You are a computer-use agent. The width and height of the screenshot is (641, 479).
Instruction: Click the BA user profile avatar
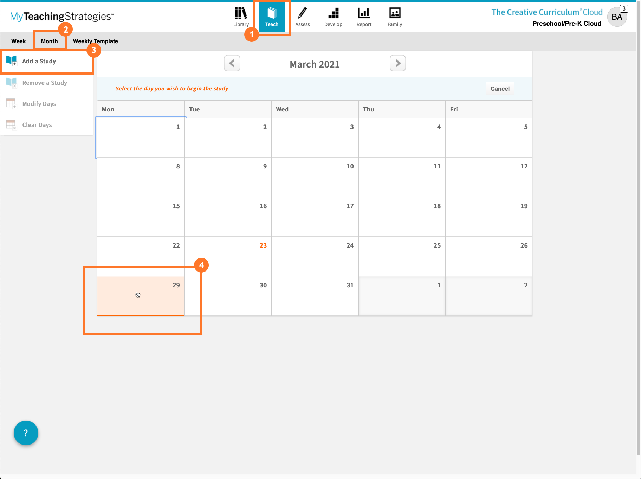[617, 17]
